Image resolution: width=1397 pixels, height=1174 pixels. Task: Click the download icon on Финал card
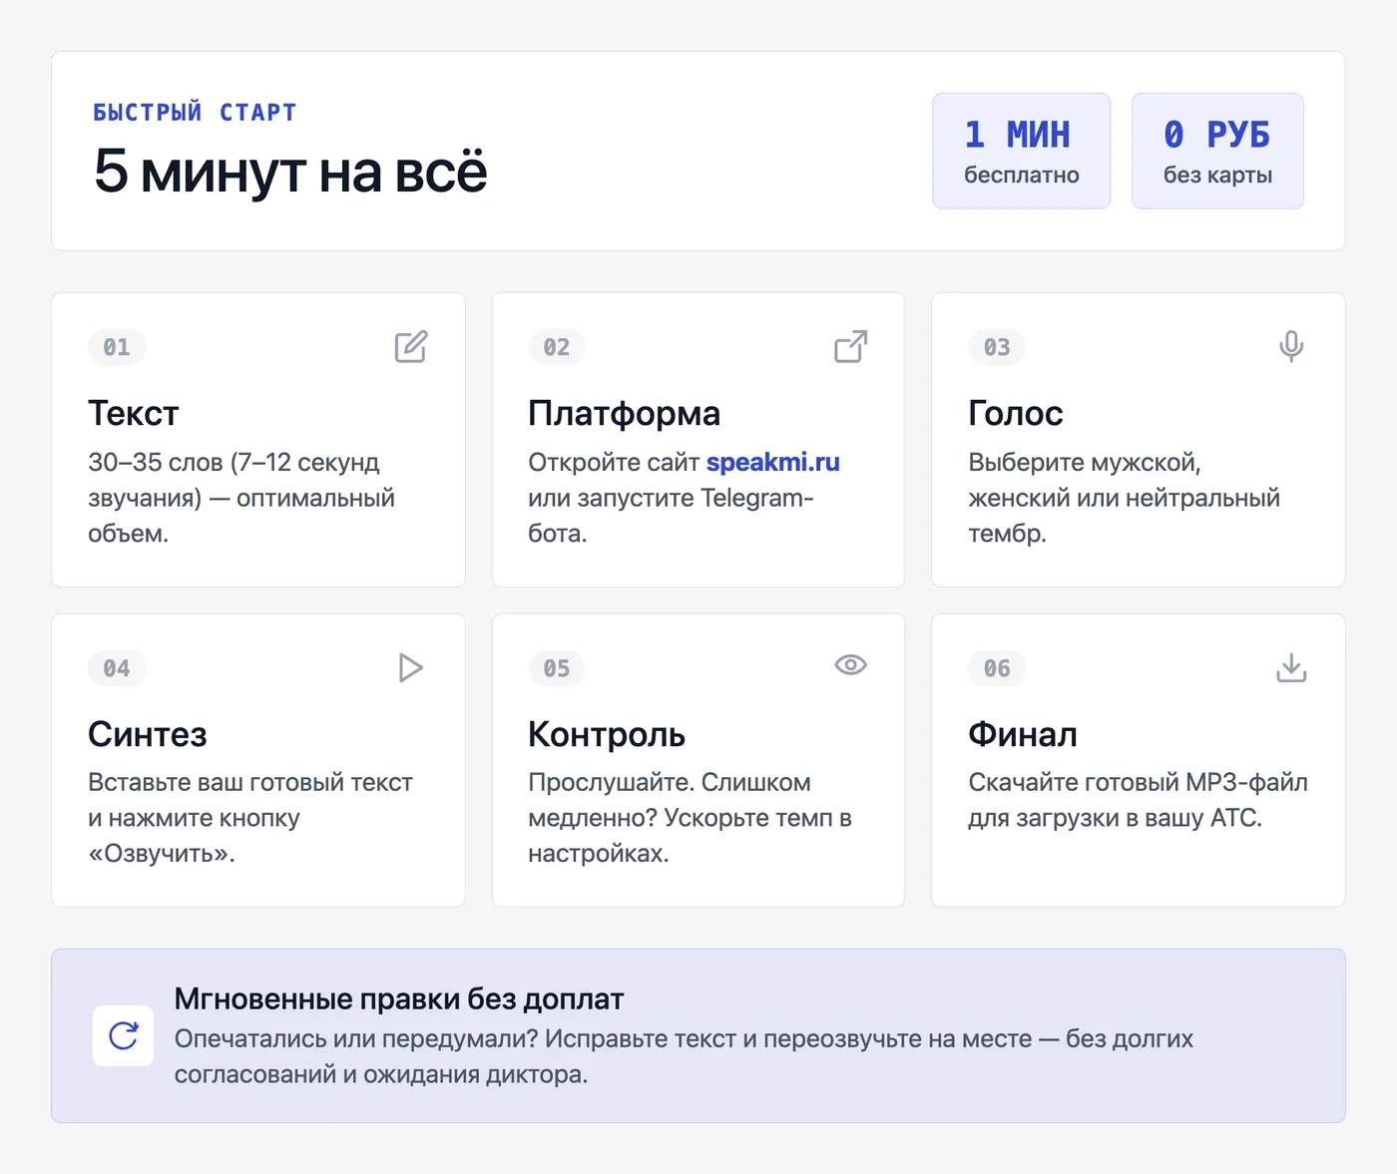click(x=1291, y=667)
